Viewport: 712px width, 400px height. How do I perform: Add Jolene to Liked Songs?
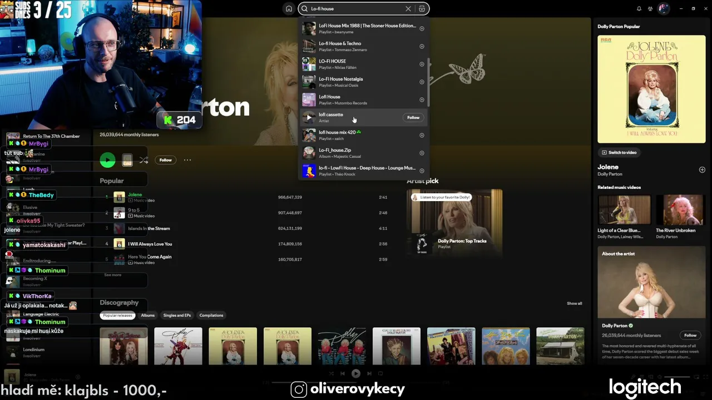pos(702,170)
